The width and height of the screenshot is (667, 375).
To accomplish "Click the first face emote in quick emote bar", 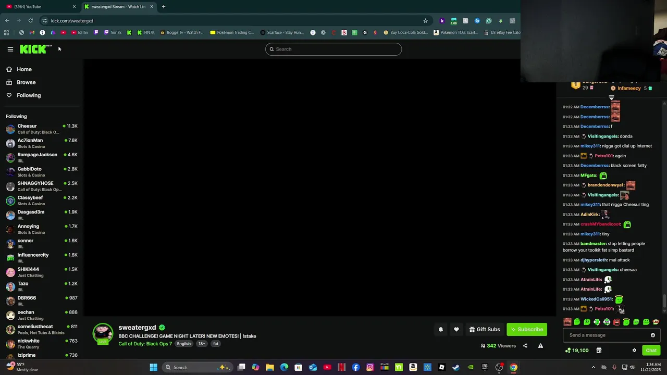I will pos(567,322).
